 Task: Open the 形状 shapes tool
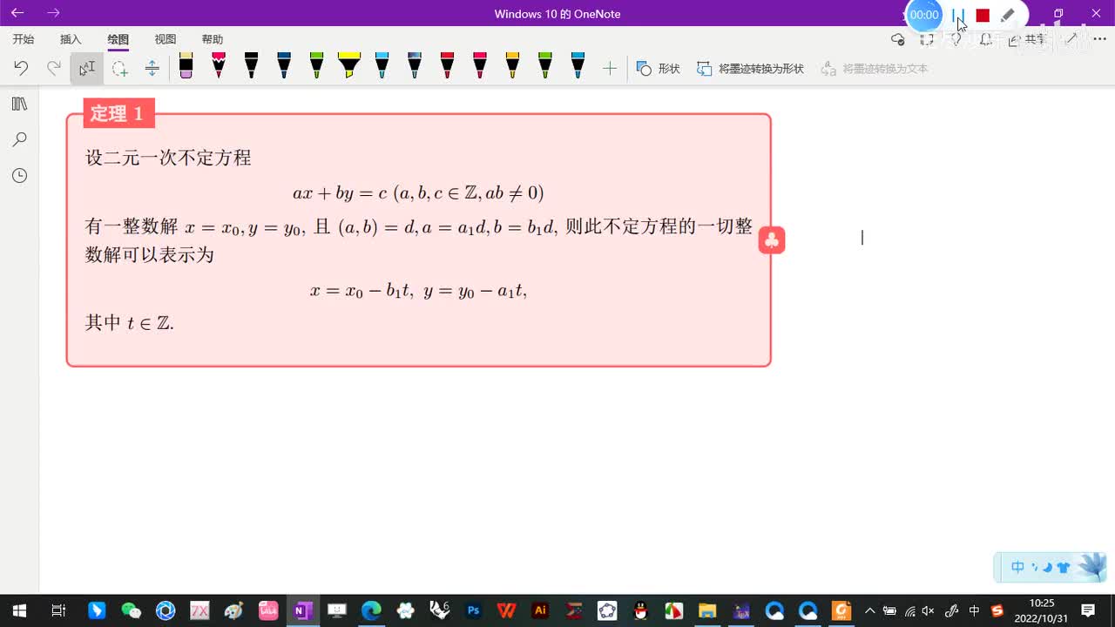click(x=659, y=68)
